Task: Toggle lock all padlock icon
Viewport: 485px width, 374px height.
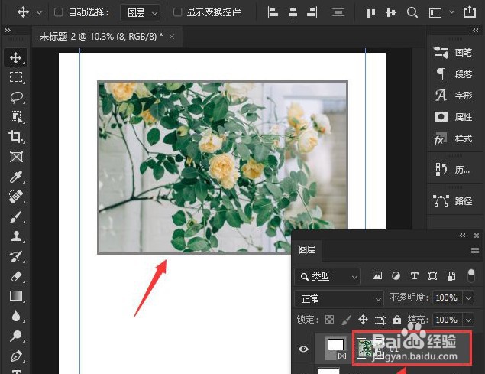Action: click(x=397, y=320)
